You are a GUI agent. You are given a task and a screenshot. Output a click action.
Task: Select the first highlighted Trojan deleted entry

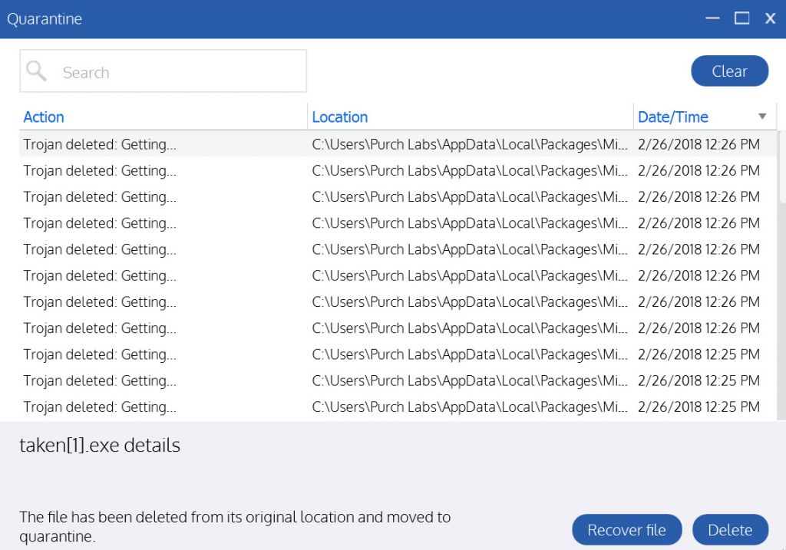click(x=100, y=144)
